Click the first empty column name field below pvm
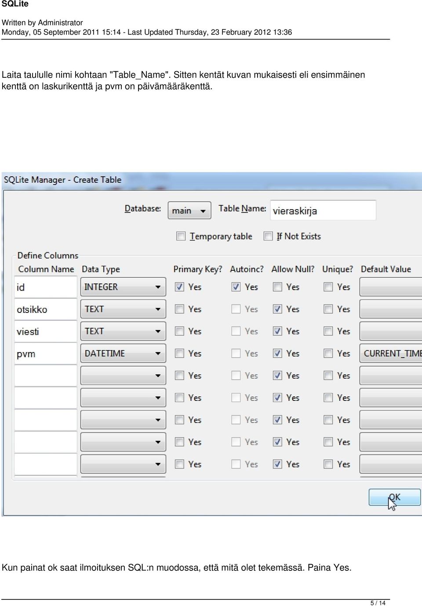 pos(46,375)
